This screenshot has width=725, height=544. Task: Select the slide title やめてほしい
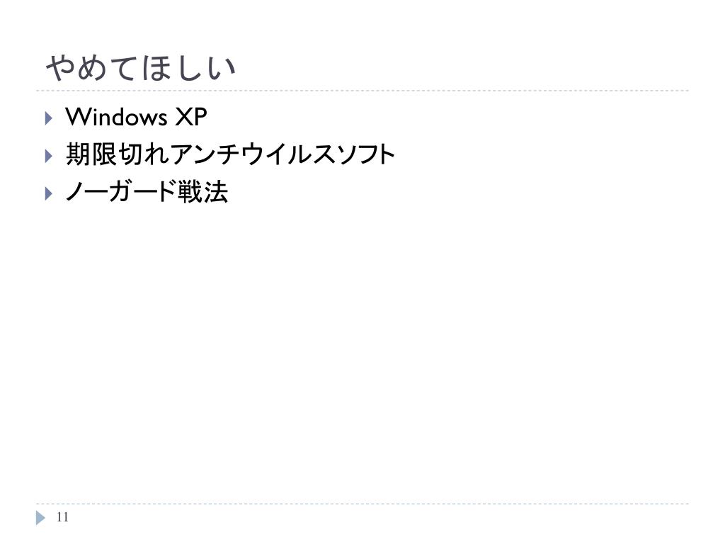pyautogui.click(x=141, y=68)
